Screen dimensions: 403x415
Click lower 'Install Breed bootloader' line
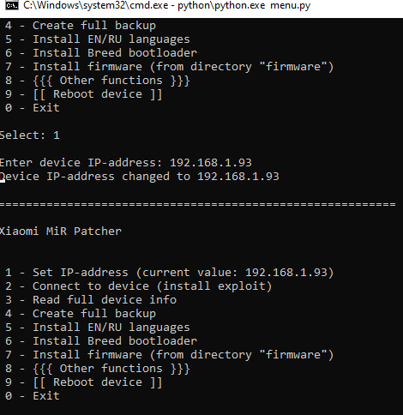click(x=101, y=341)
